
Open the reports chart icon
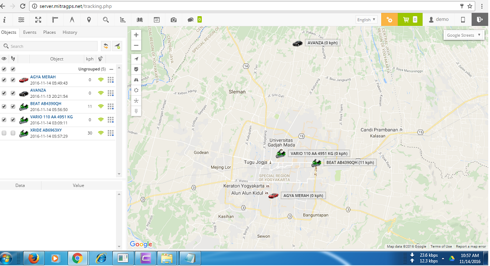point(123,20)
